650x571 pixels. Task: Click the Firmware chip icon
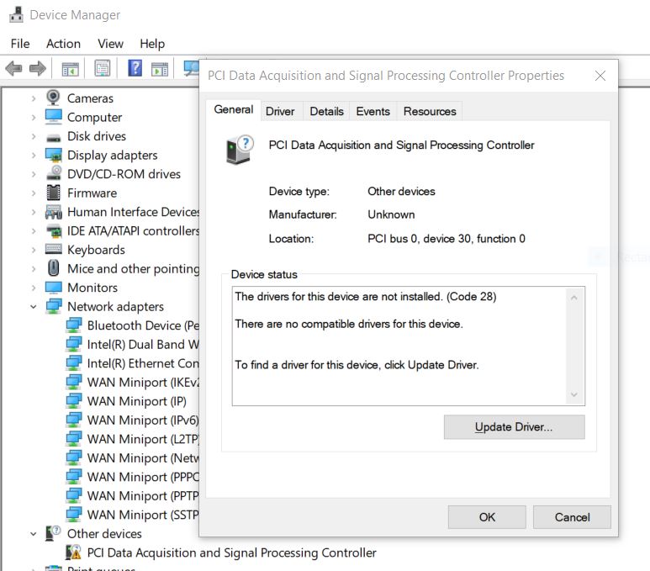54,193
